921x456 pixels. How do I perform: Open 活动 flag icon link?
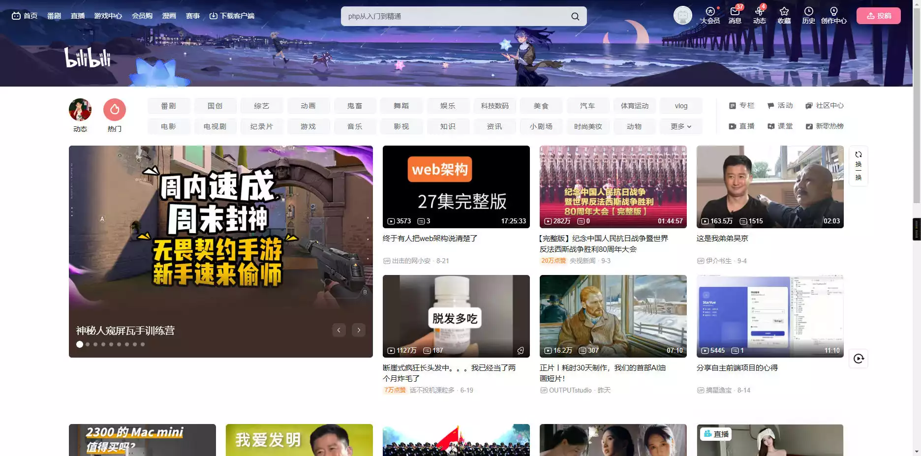[x=780, y=106]
